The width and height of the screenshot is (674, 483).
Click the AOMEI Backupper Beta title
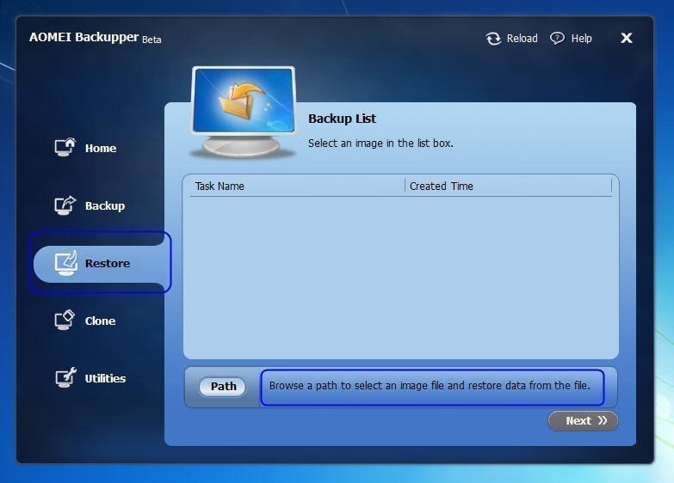click(x=96, y=38)
